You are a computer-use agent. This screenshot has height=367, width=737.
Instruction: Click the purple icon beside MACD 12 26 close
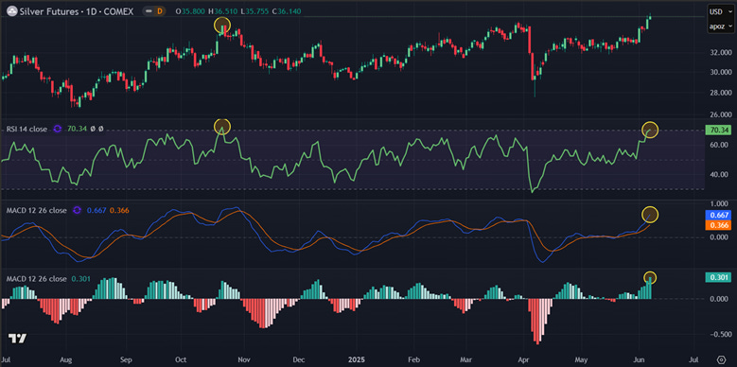pos(78,211)
